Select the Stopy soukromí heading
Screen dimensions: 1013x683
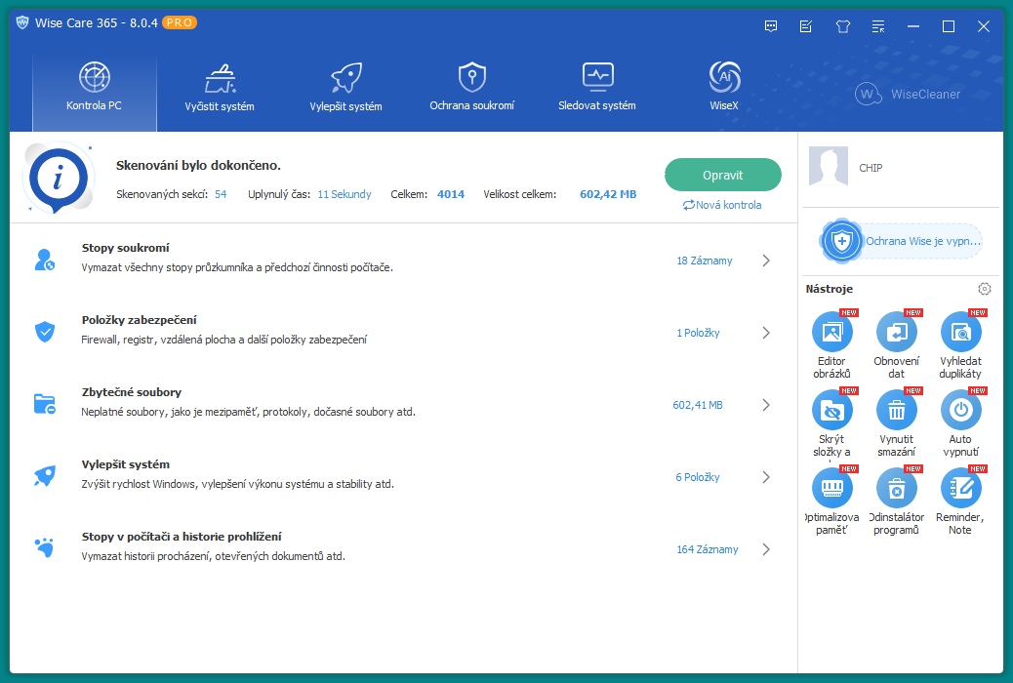125,248
